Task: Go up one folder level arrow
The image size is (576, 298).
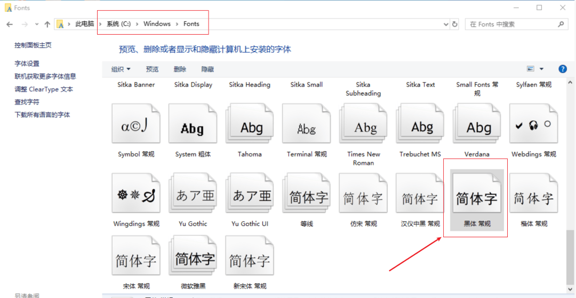Action: tap(47, 24)
